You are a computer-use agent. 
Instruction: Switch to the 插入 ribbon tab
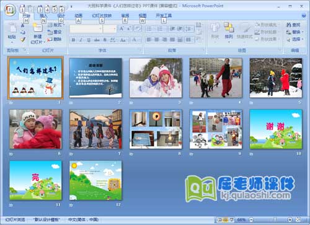pos(43,15)
